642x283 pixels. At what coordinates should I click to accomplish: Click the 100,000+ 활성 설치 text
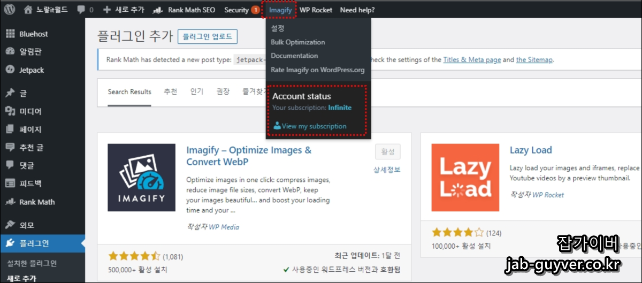462,246
